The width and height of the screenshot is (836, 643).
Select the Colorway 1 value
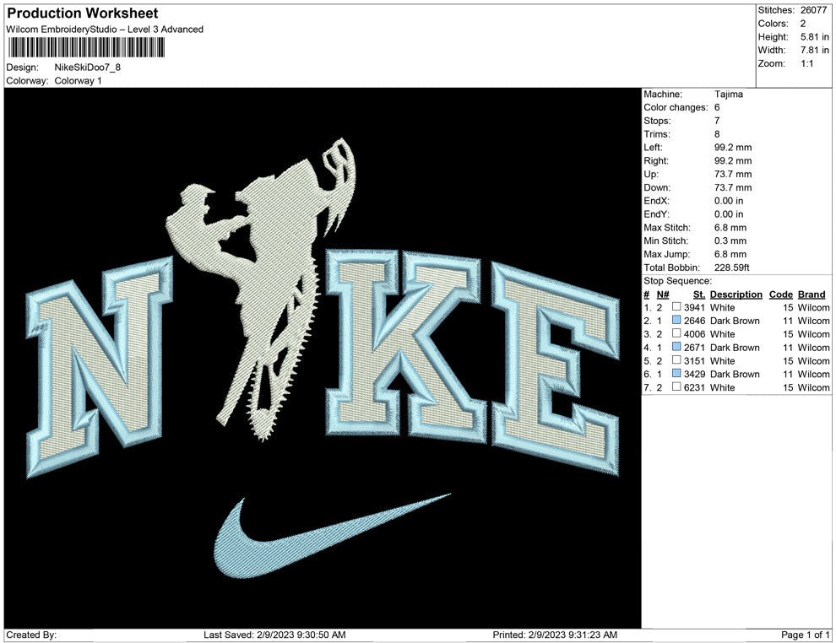pyautogui.click(x=78, y=81)
